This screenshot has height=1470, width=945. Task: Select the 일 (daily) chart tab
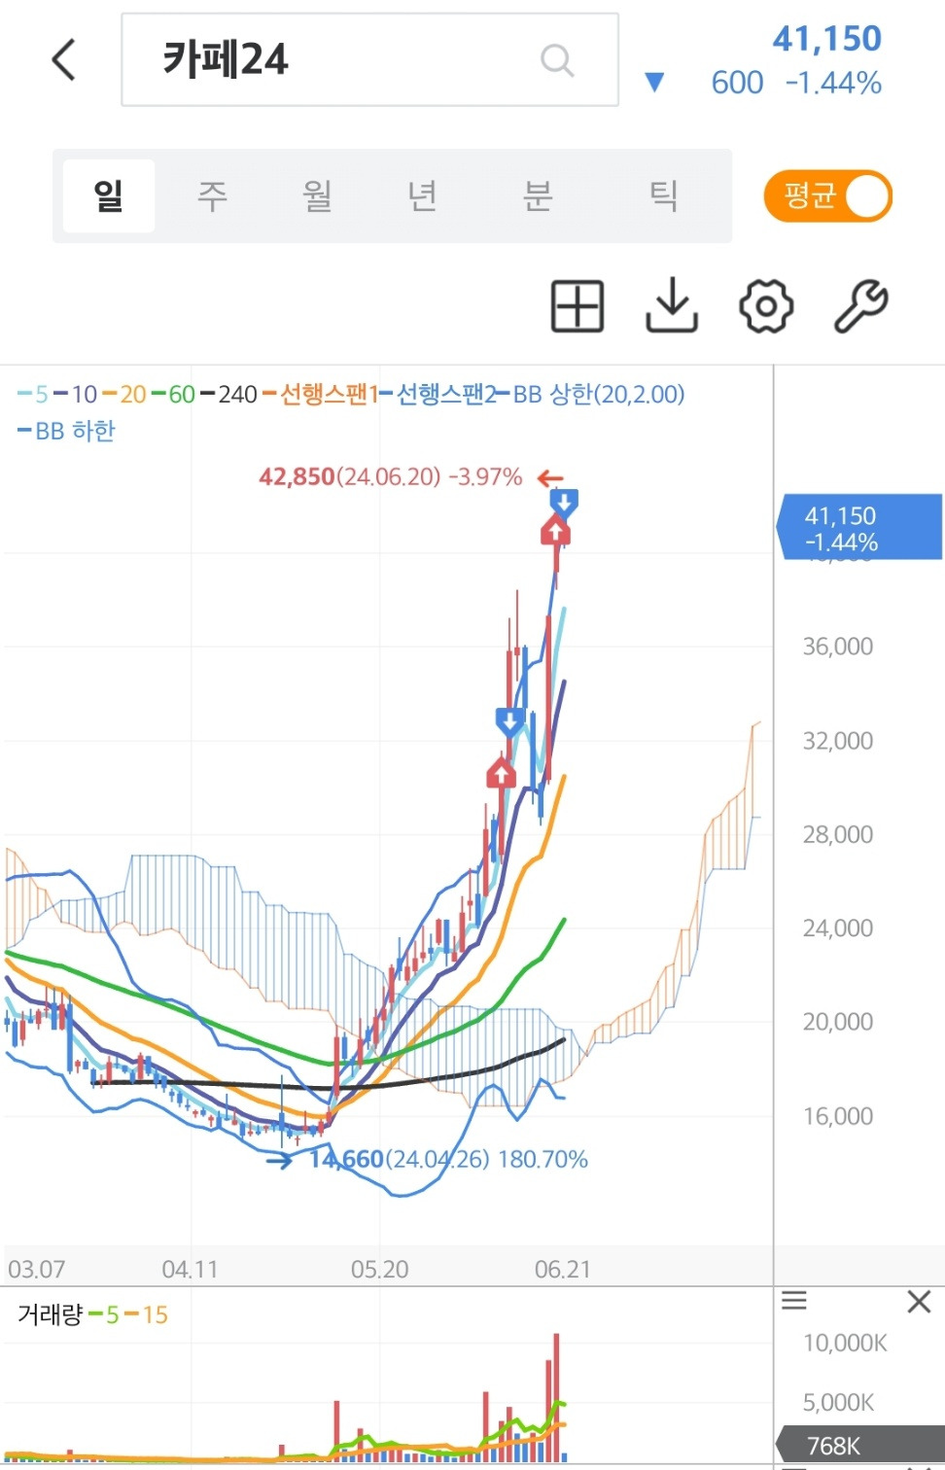[x=109, y=195]
